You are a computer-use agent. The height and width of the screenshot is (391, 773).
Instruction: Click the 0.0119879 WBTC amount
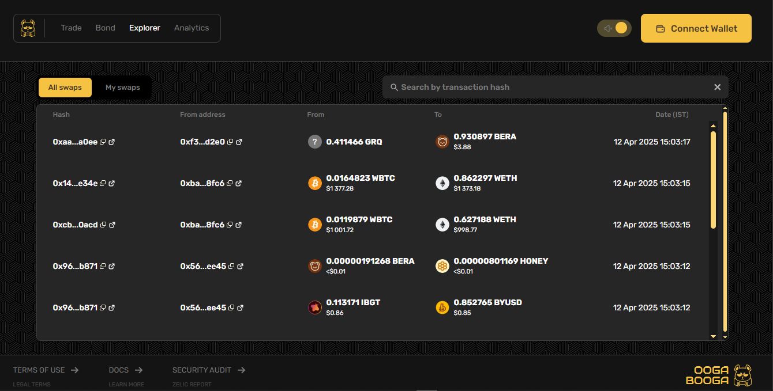pos(359,219)
